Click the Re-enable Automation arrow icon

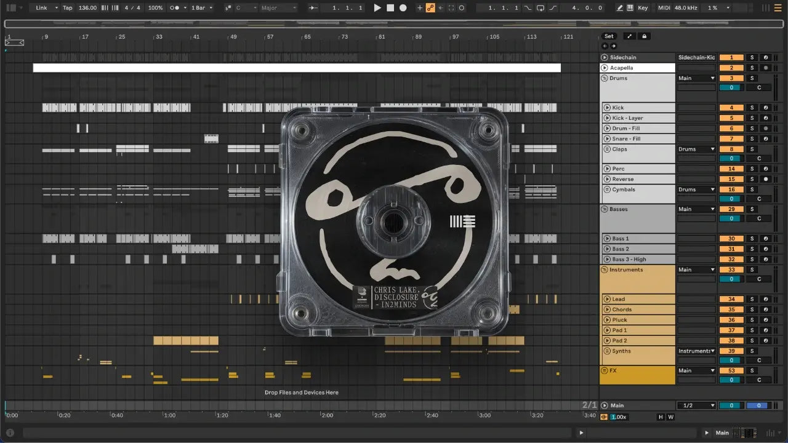pyautogui.click(x=441, y=8)
